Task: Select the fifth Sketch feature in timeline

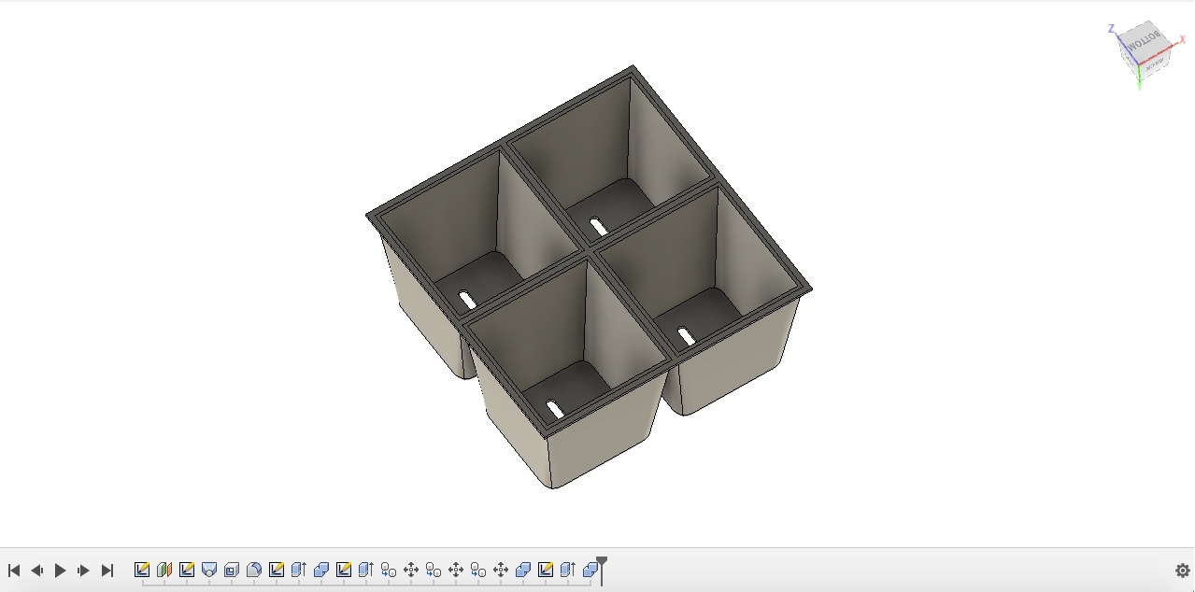Action: pyautogui.click(x=546, y=570)
